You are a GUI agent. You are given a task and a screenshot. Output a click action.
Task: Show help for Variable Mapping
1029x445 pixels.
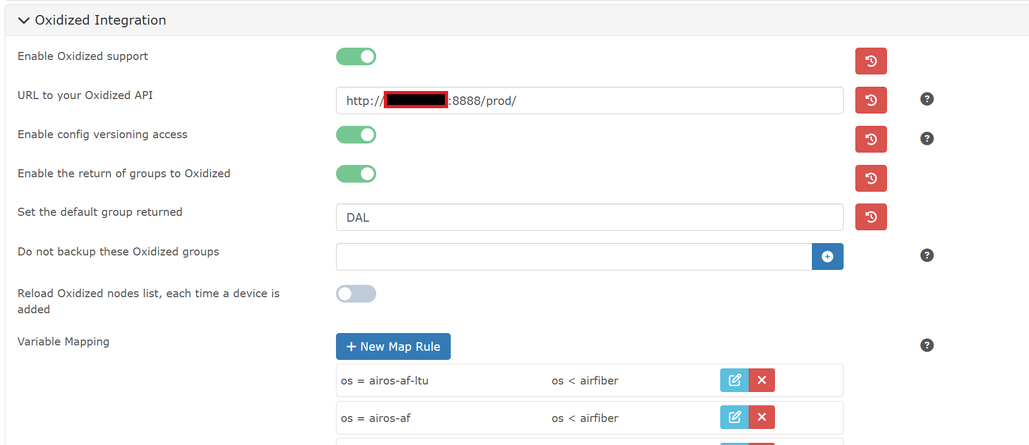pyautogui.click(x=927, y=345)
